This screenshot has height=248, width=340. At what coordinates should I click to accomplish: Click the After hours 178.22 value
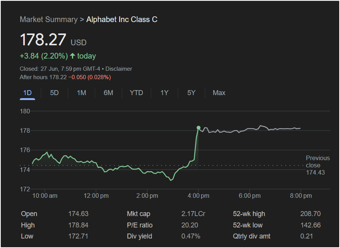point(43,77)
